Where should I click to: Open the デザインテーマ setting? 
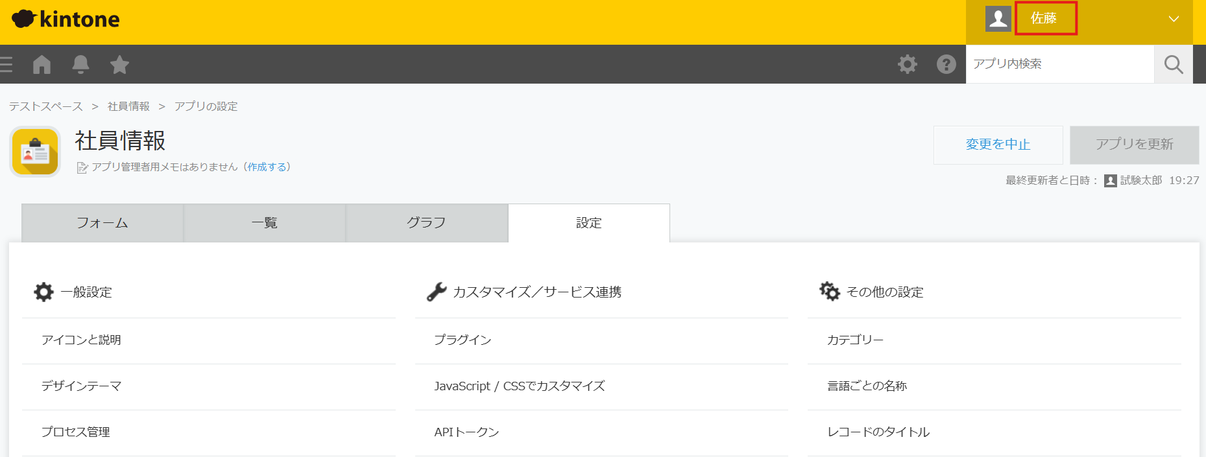tap(82, 386)
